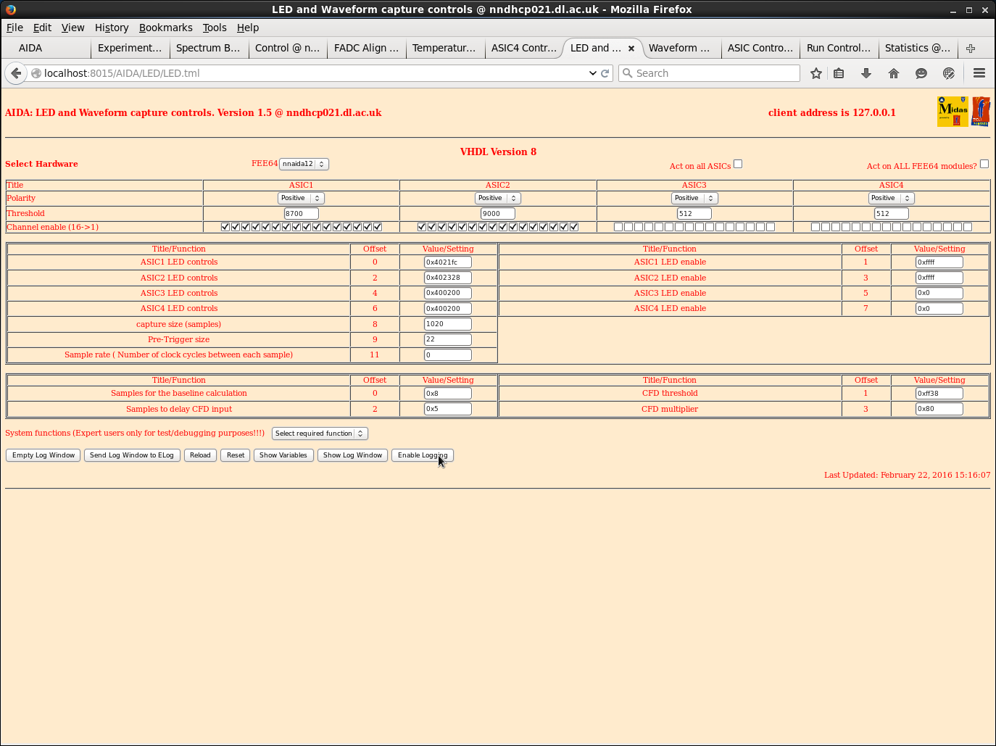Click the bookmark star icon
The image size is (996, 746).
tap(816, 73)
